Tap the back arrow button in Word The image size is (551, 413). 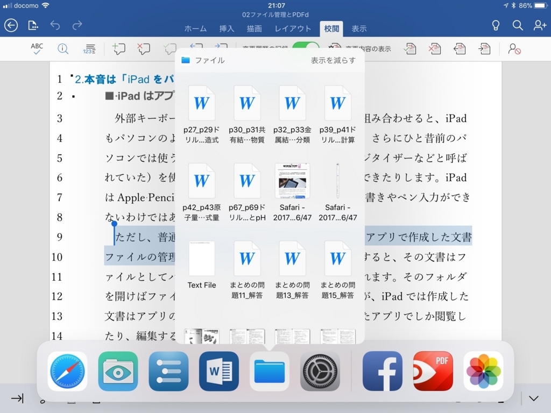coord(11,25)
